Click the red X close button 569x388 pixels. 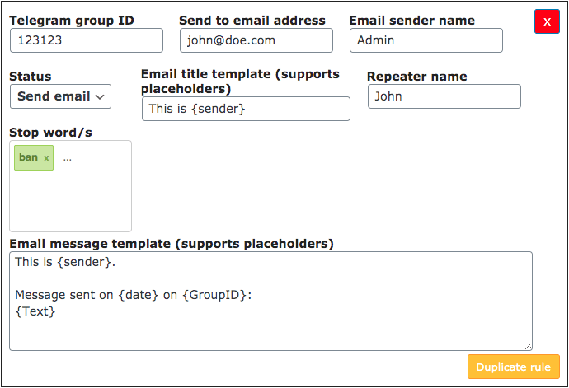coord(547,21)
